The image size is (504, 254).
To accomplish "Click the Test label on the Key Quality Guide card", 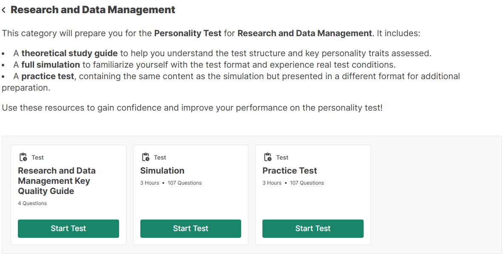I will coord(38,157).
